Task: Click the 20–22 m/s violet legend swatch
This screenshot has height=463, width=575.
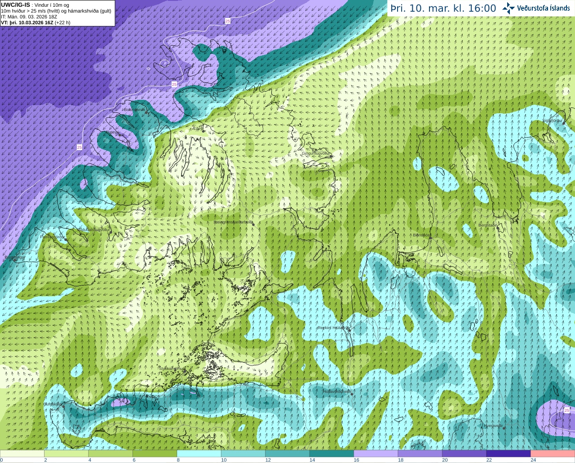Action: pyautogui.click(x=464, y=454)
